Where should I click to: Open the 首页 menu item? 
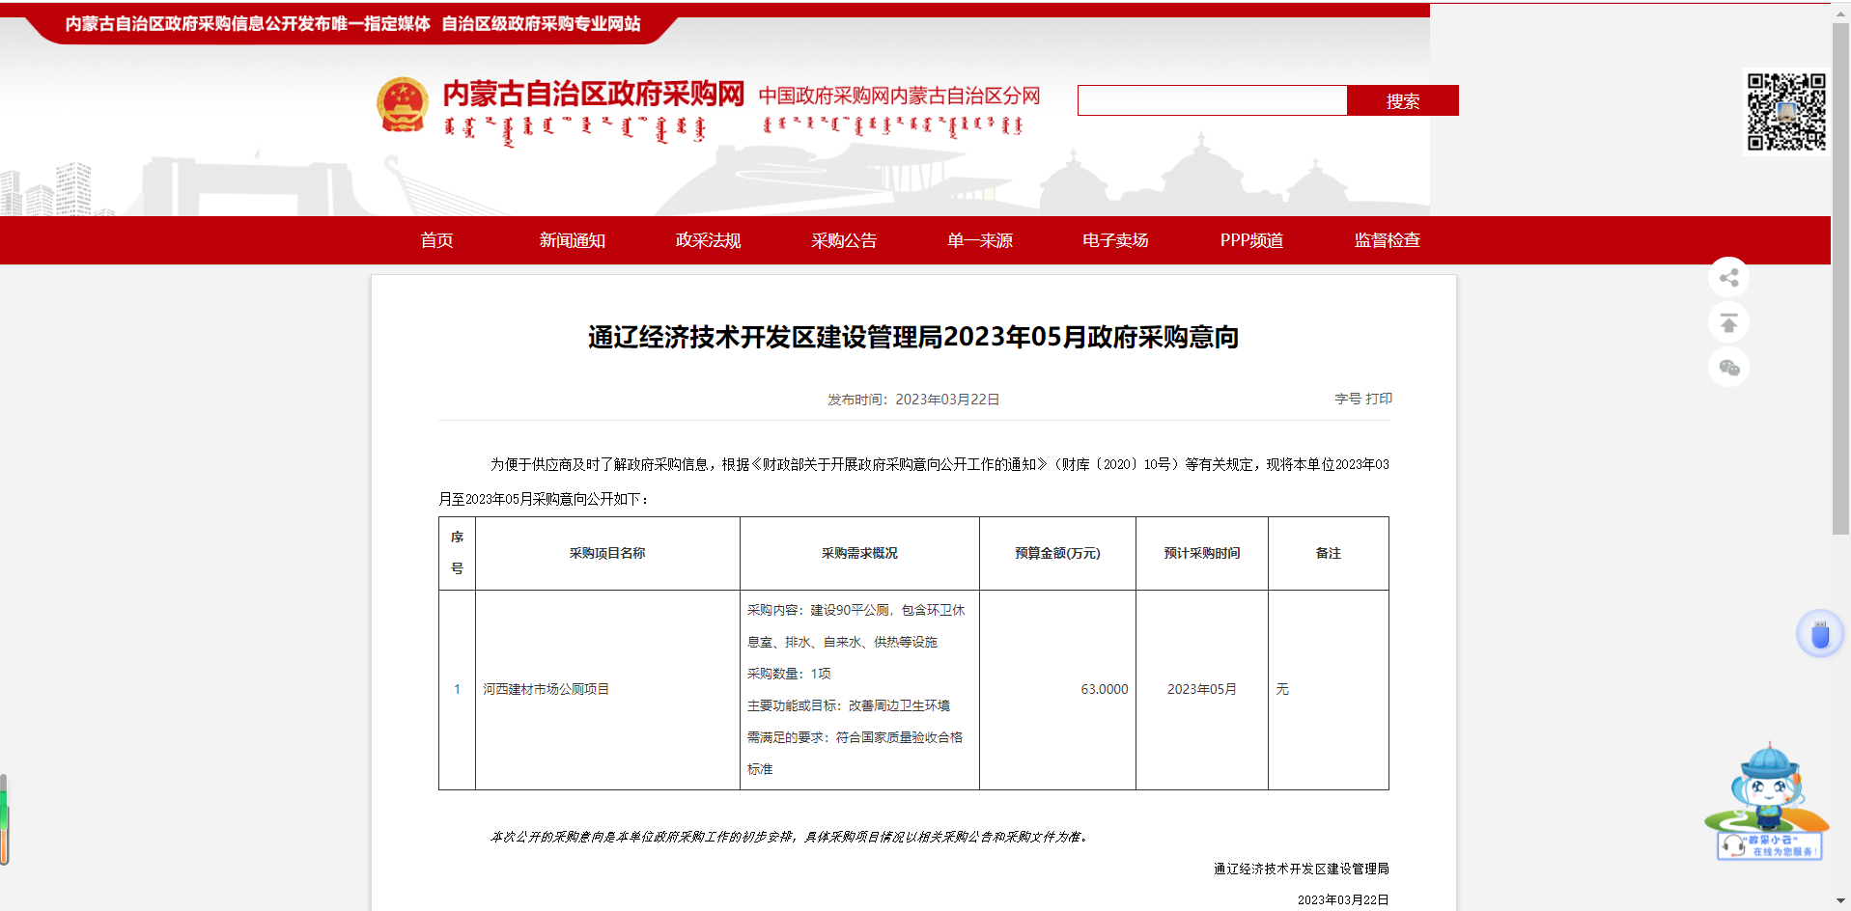click(x=436, y=240)
